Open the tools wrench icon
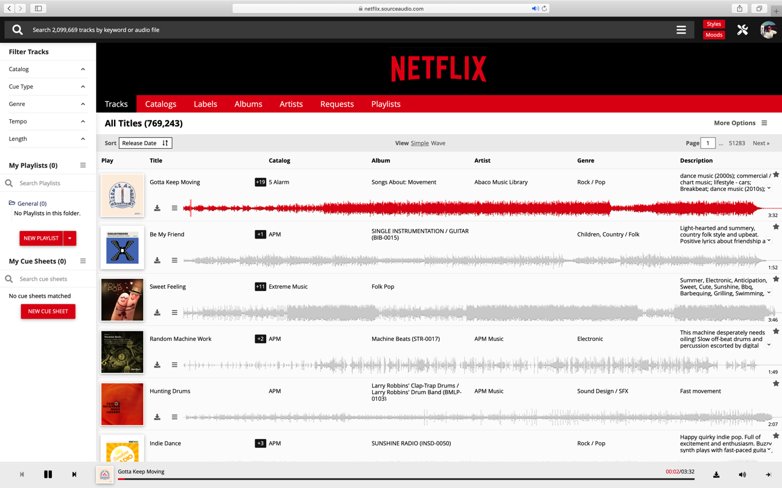 coord(742,30)
